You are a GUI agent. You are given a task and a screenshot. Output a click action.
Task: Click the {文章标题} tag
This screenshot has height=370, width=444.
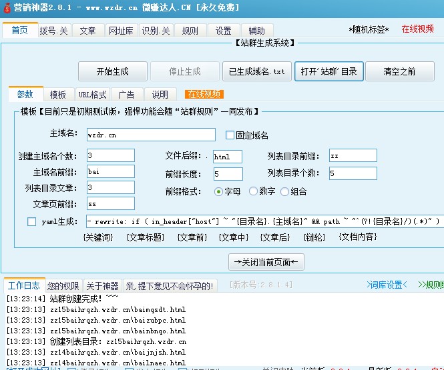pyautogui.click(x=146, y=237)
